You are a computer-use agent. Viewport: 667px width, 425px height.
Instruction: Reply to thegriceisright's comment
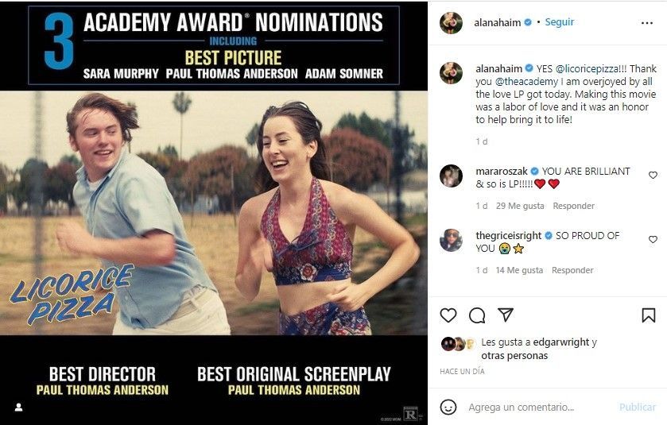pyautogui.click(x=572, y=270)
